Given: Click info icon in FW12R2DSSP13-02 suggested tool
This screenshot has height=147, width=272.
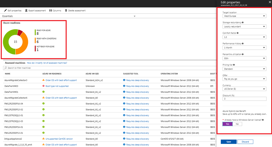Looking at the screenshot, I should (124, 109).
